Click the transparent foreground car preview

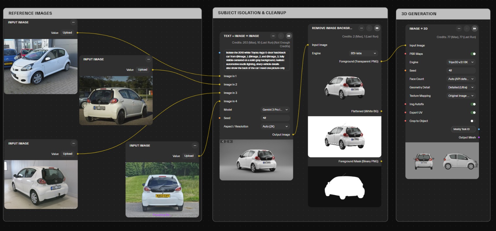(344, 87)
